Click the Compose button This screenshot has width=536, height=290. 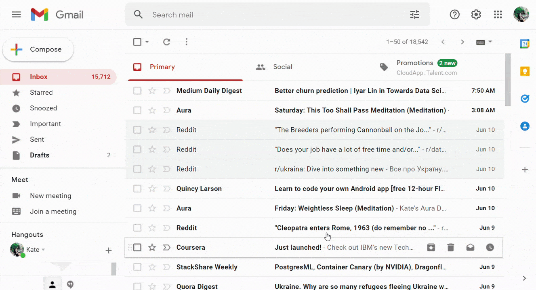(38, 50)
